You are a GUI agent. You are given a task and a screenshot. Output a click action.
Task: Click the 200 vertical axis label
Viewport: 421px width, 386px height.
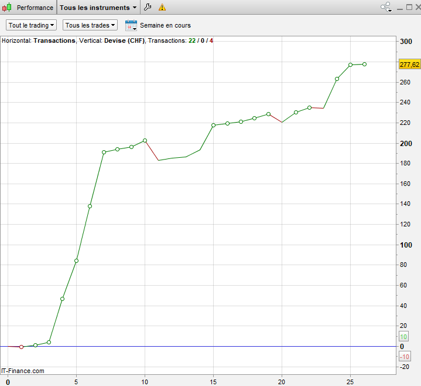pos(406,143)
